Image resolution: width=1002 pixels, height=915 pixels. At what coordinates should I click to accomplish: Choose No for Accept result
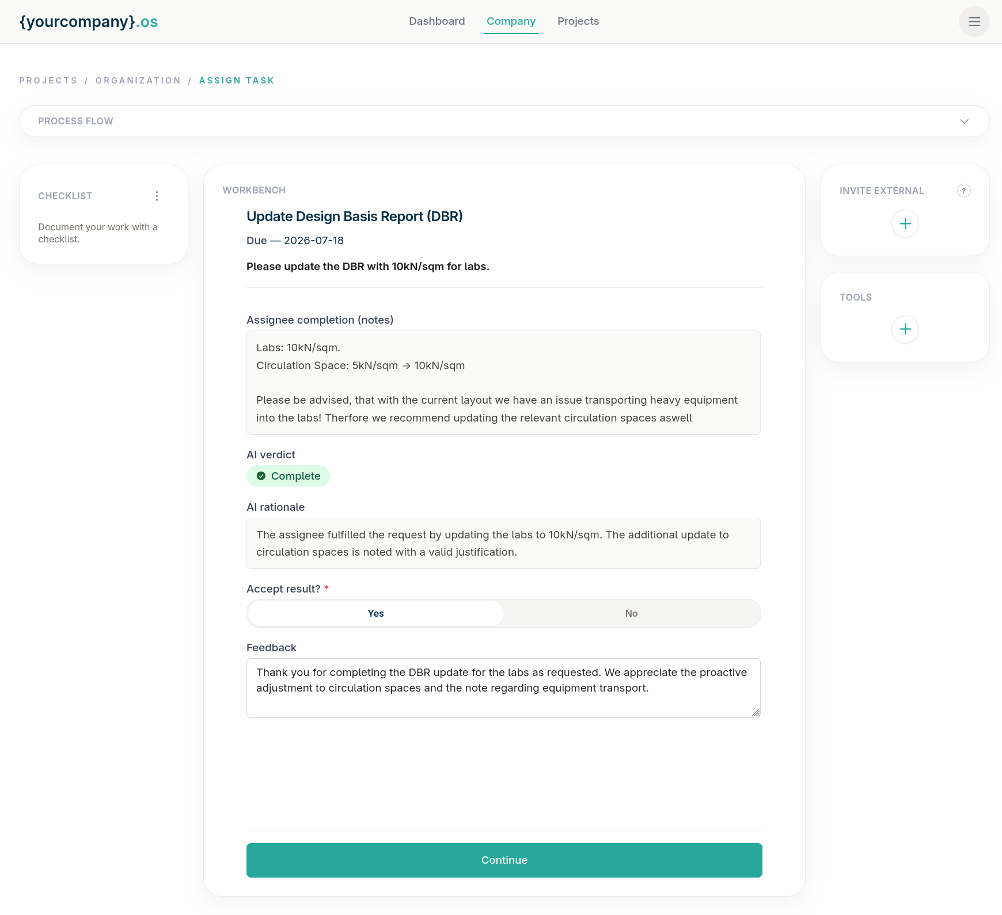(631, 614)
